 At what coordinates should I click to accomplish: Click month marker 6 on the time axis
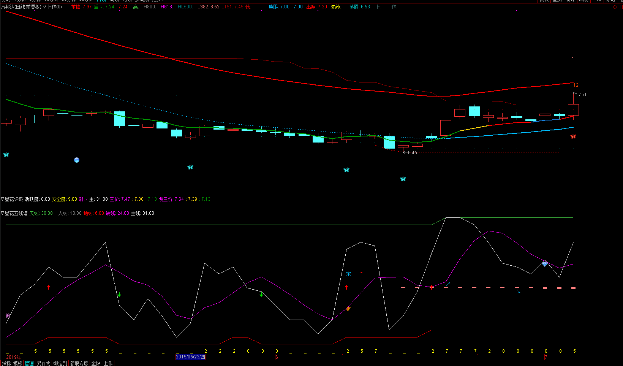pos(277,357)
